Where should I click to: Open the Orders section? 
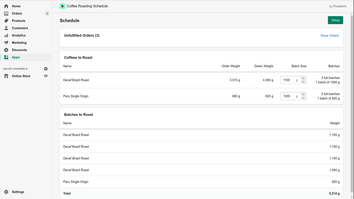(x=17, y=13)
